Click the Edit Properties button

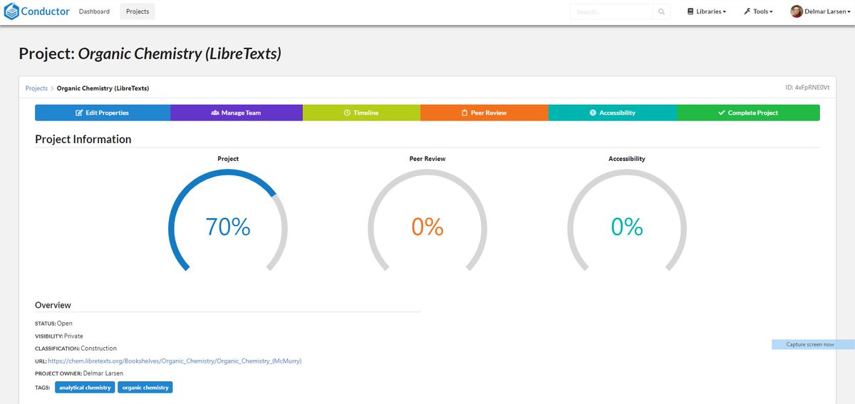point(103,113)
